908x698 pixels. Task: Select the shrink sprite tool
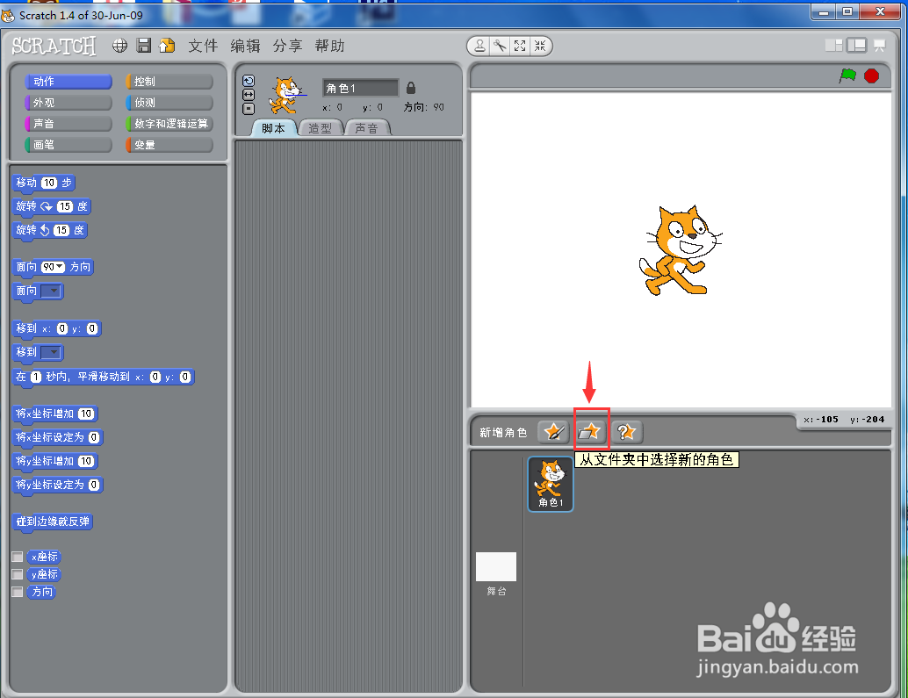pos(540,46)
